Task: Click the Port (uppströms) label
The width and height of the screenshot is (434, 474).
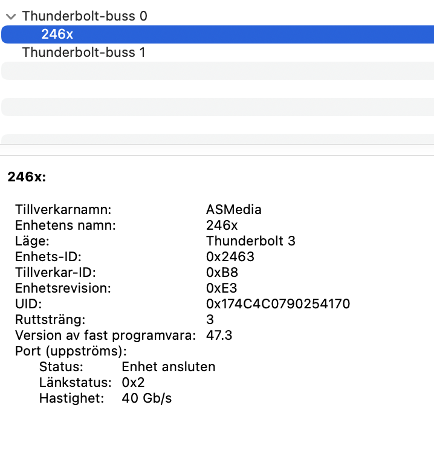Action: (x=71, y=351)
